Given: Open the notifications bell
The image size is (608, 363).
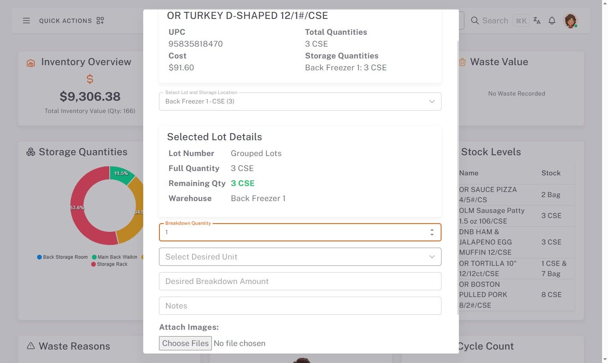Looking at the screenshot, I should click(x=552, y=21).
